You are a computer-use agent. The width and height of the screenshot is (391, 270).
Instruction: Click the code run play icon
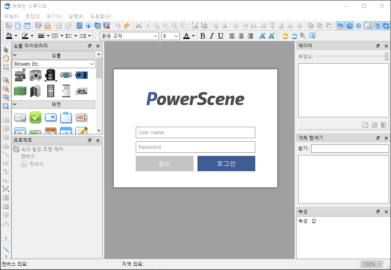click(x=312, y=36)
